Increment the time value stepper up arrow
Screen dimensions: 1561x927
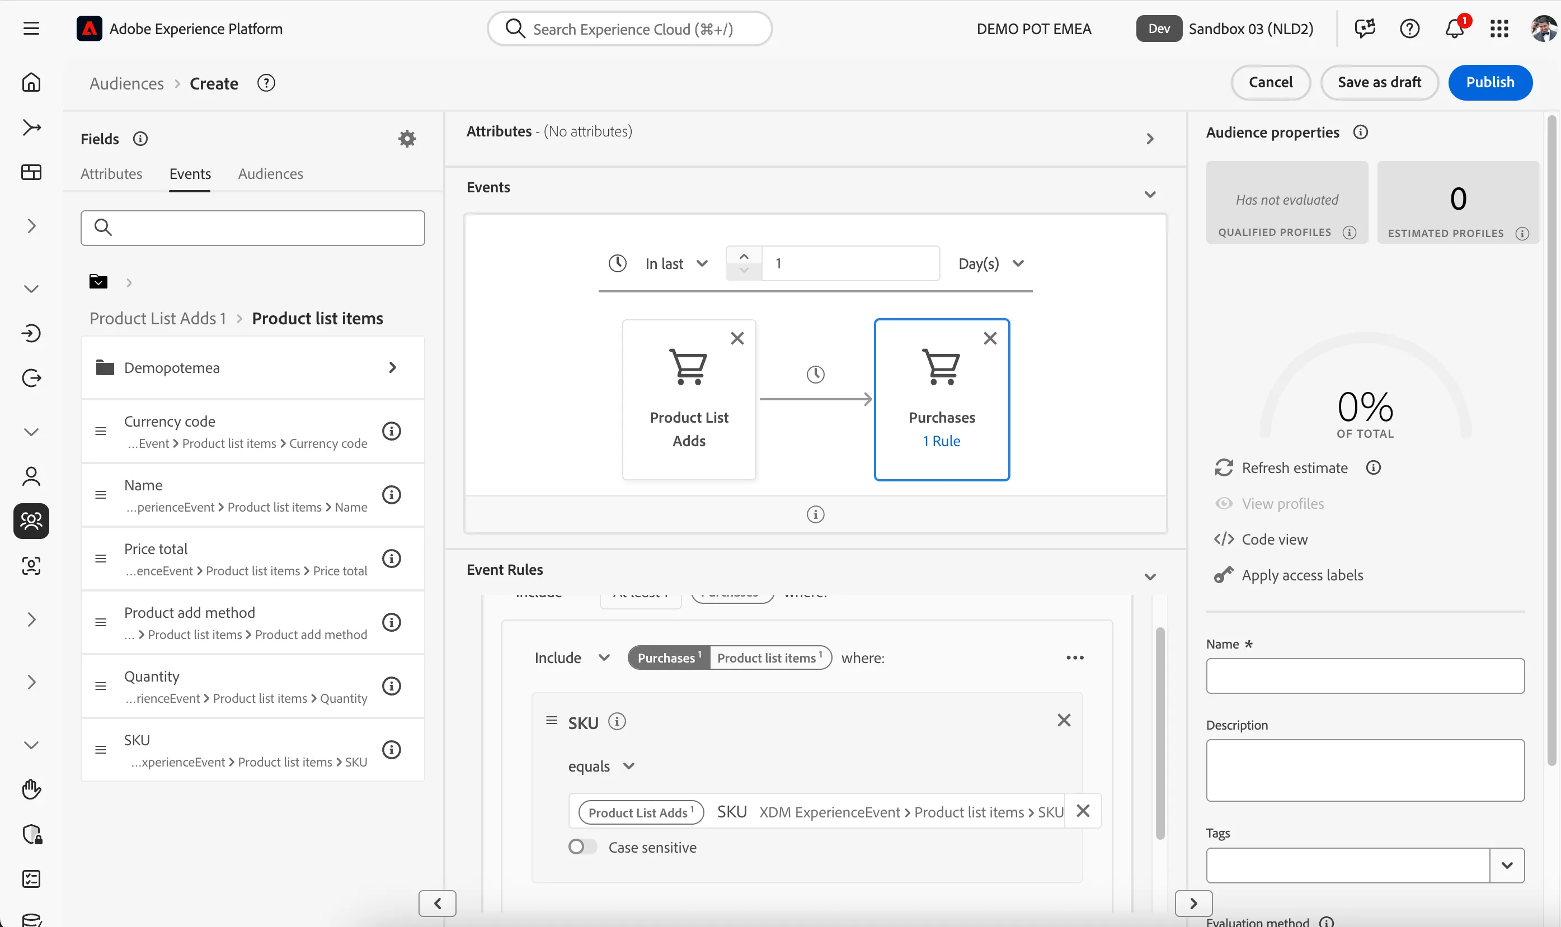point(744,256)
